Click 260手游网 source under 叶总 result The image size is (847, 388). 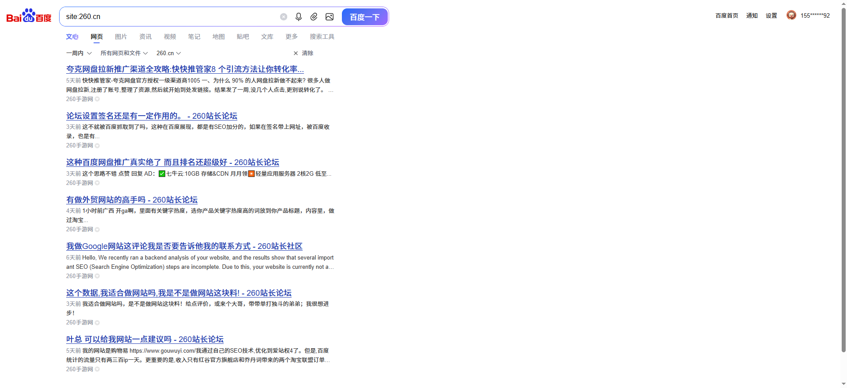[x=79, y=369]
